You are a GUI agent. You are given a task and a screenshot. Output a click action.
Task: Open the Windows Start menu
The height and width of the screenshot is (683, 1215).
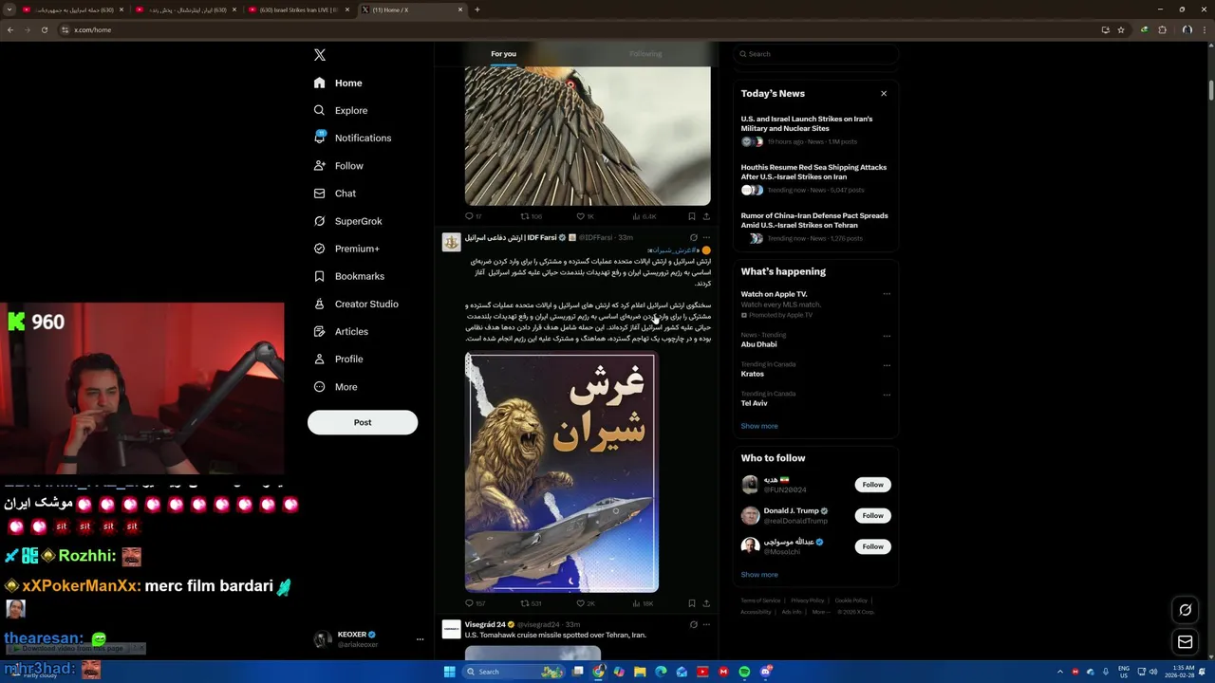(449, 672)
